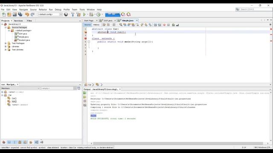Collapse the main method code fold
The width and height of the screenshot is (273, 153).
click(89, 42)
